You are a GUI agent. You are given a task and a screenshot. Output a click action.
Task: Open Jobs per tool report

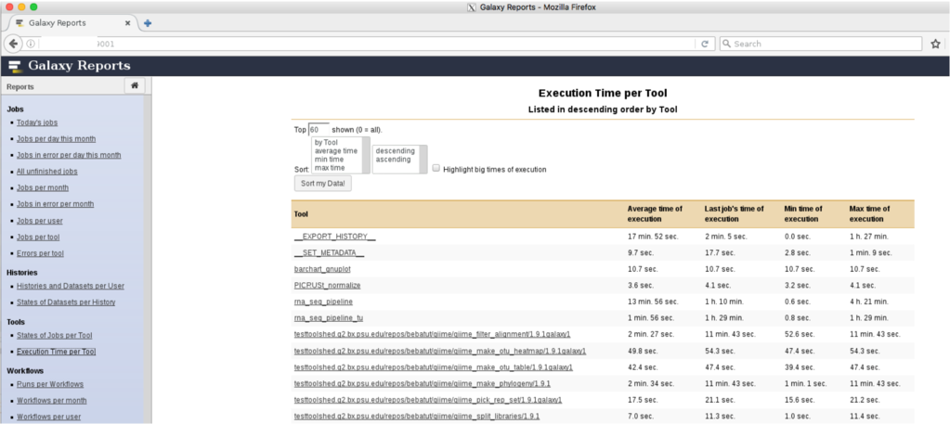tap(38, 237)
